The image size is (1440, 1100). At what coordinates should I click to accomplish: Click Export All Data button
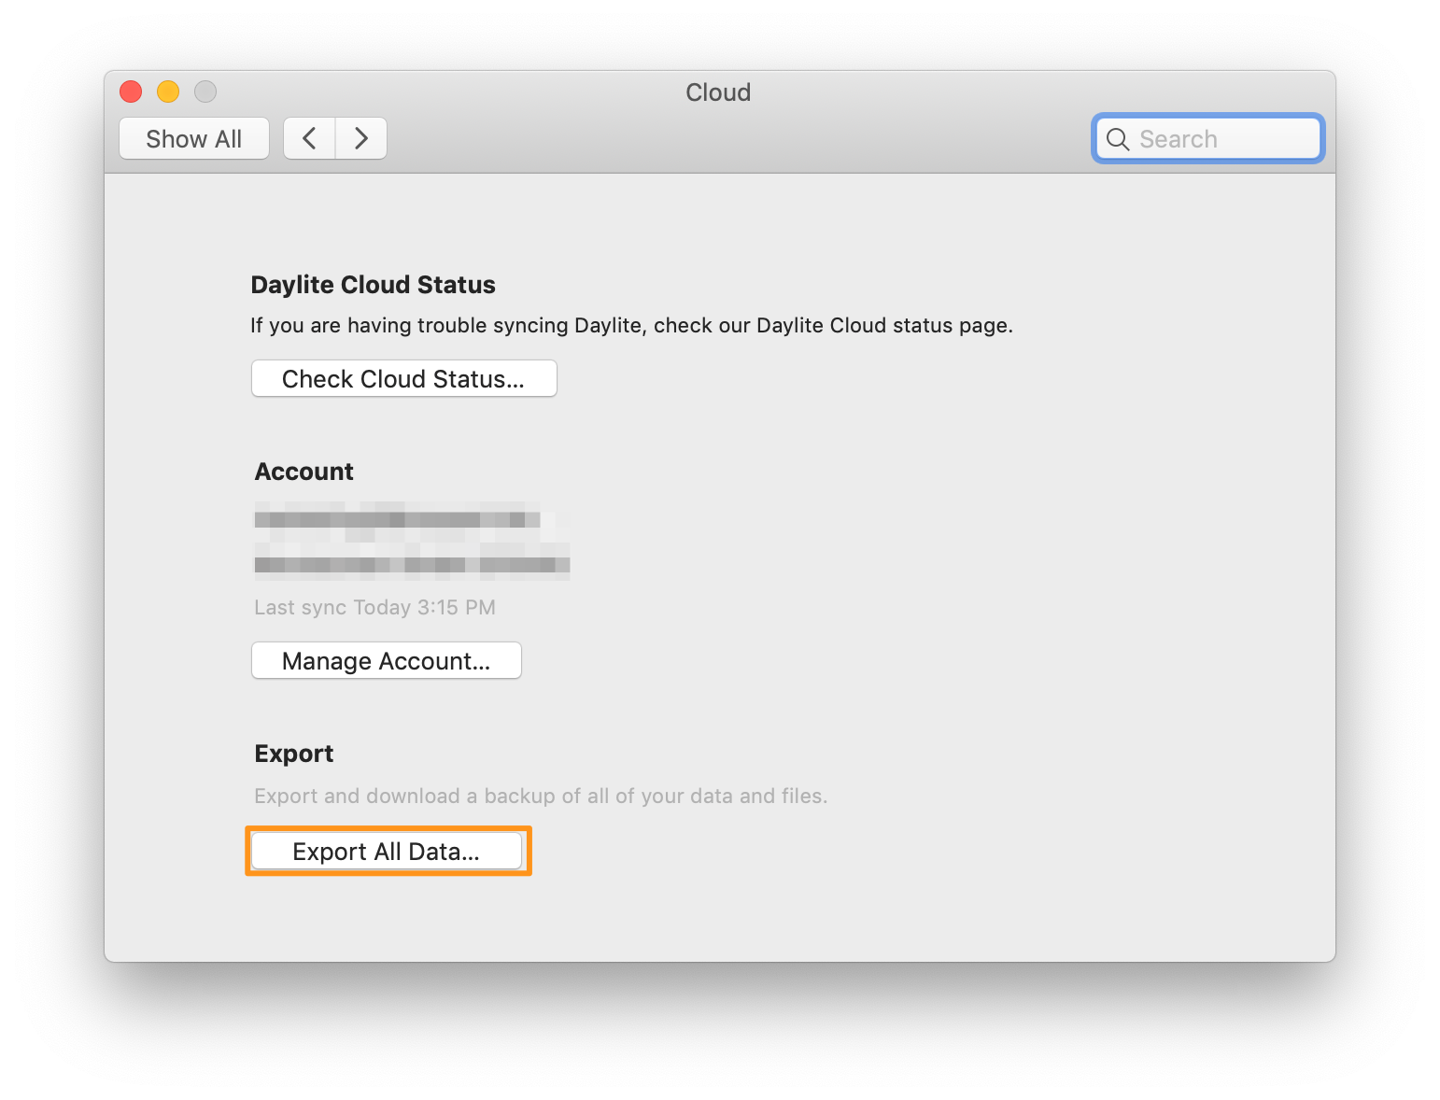(x=387, y=852)
